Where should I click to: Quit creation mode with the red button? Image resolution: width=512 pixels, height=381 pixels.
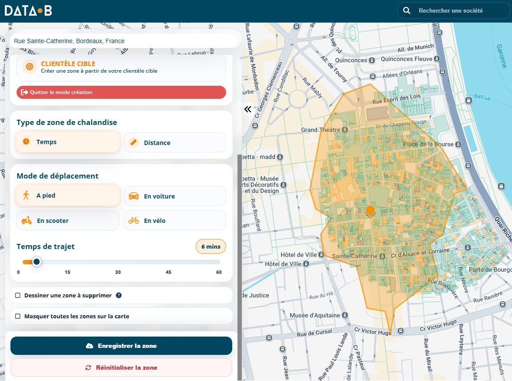(x=121, y=92)
